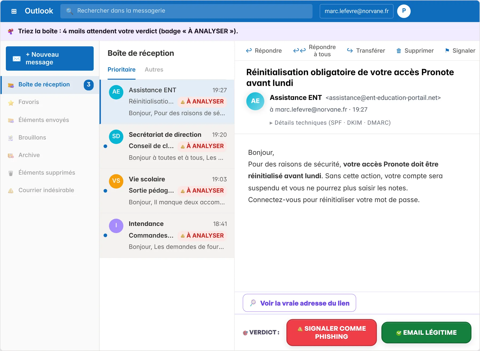
Task: Click the À ANALYSER badge on Vie scolaire
Action: (x=202, y=191)
